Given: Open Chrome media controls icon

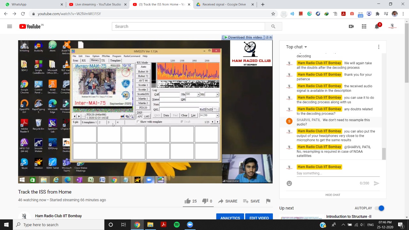Looking at the screenshot, I should pos(386,14).
